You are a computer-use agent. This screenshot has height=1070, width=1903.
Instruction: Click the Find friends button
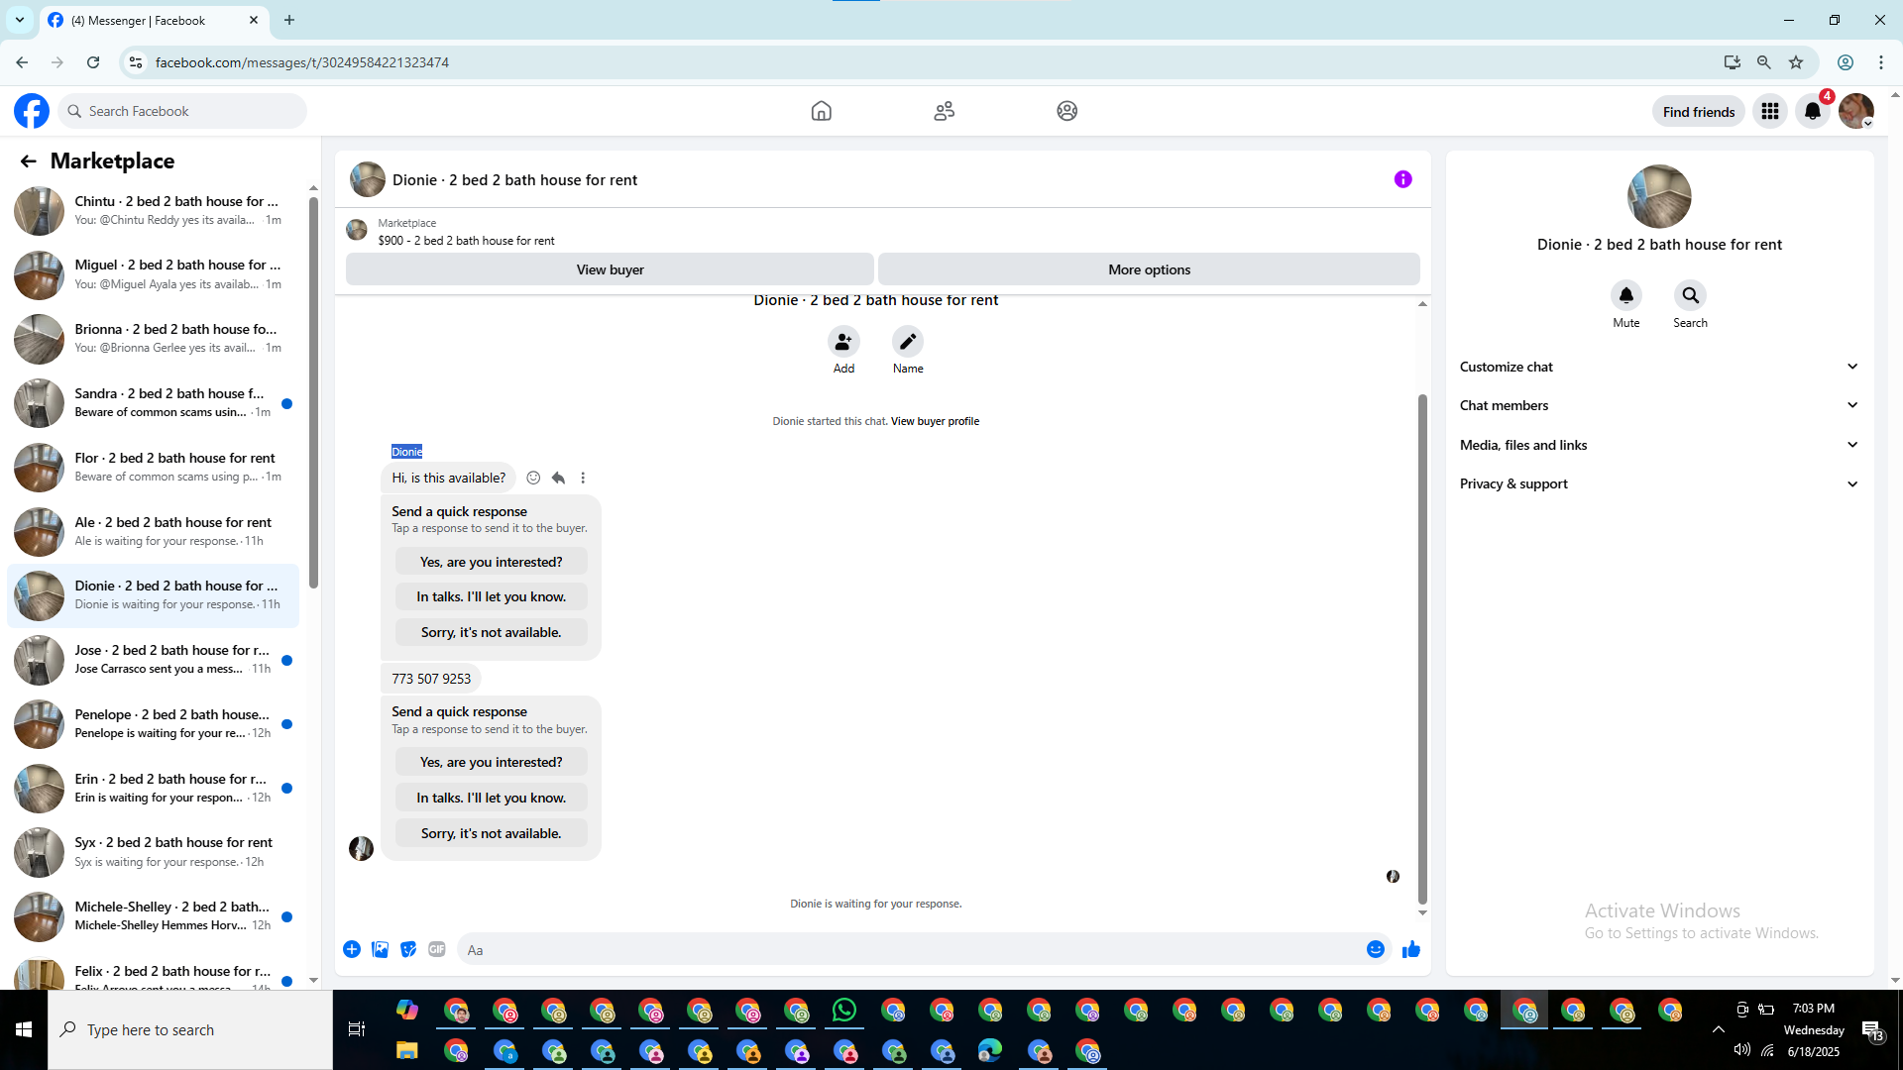[x=1698, y=112]
